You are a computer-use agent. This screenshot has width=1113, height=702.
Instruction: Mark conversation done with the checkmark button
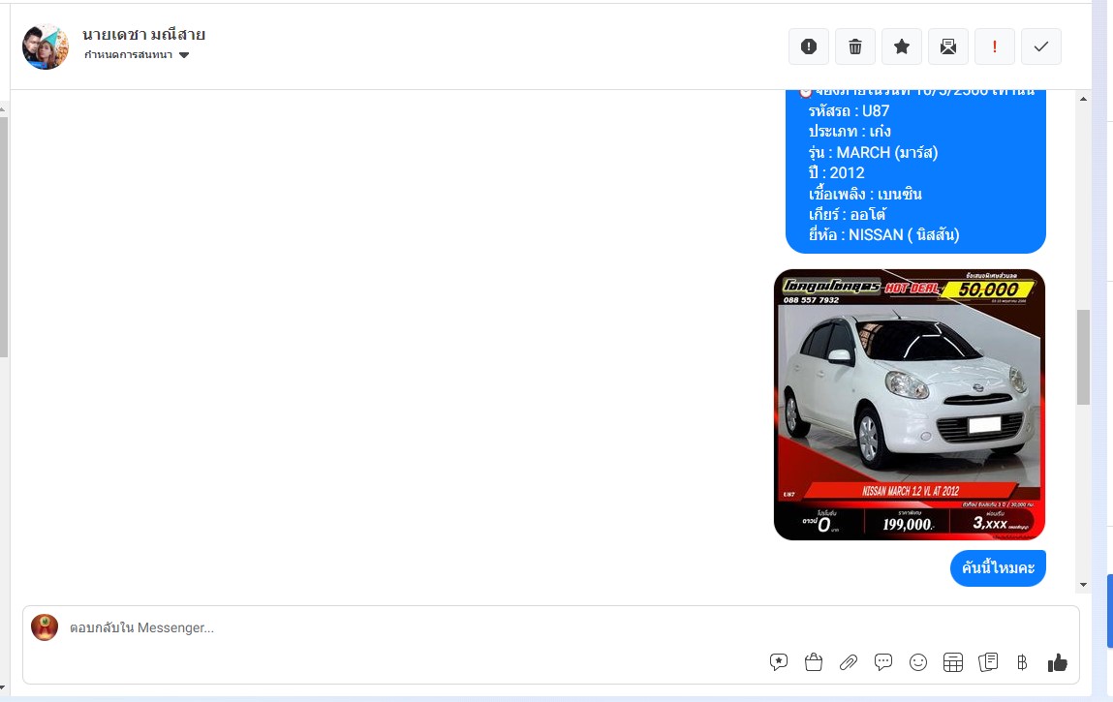(x=1041, y=46)
